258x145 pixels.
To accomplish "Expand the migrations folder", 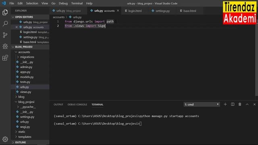I will pos(30,57).
